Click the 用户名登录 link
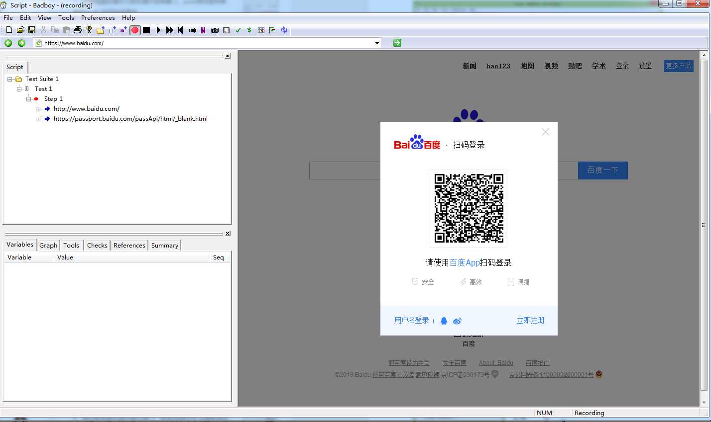 411,321
